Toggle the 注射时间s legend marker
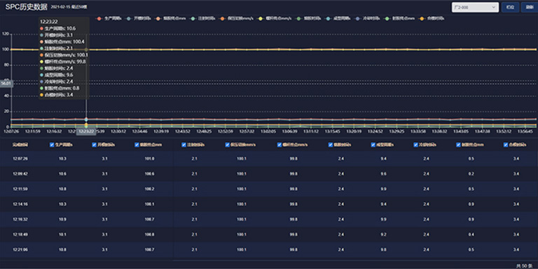This screenshot has width=538, height=269. click(x=193, y=18)
